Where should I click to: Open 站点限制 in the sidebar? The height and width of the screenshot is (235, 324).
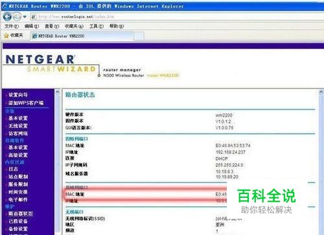pyautogui.click(x=18, y=177)
